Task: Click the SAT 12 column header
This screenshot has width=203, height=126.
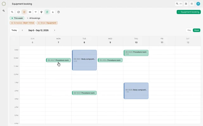Action: tap(188, 41)
